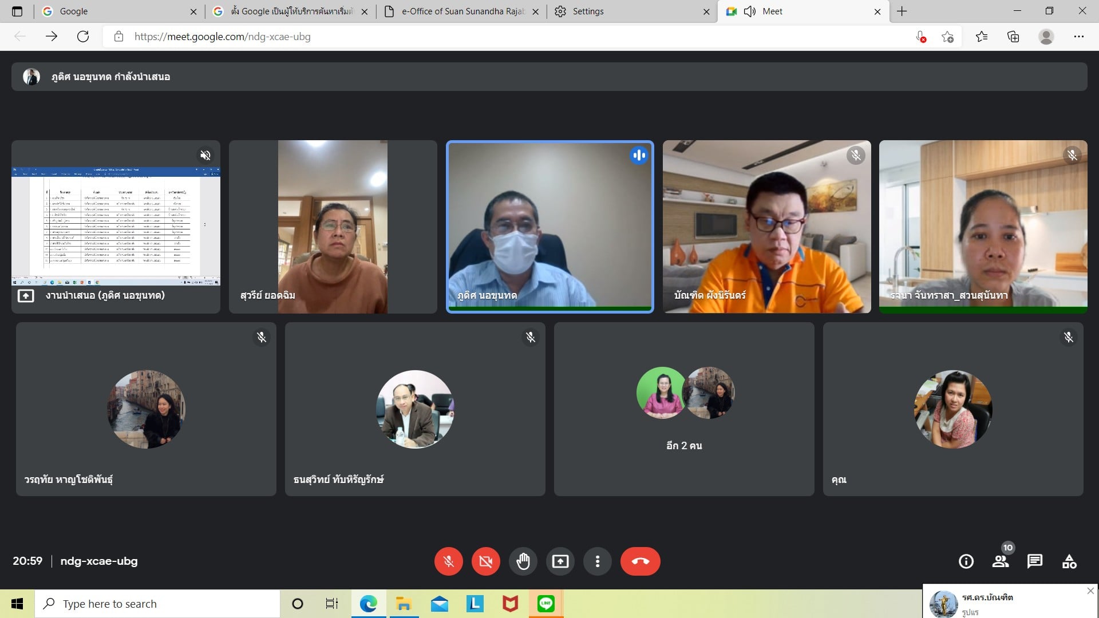Open the chat messages panel
This screenshot has height=618, width=1099.
point(1034,561)
